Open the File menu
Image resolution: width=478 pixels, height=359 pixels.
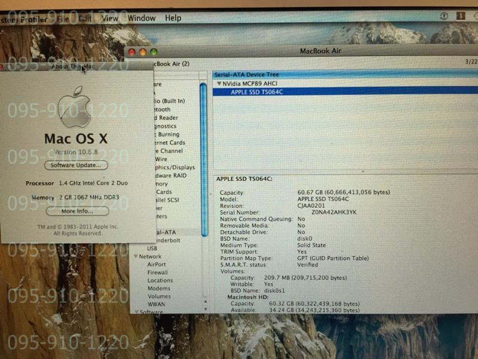[x=63, y=19]
